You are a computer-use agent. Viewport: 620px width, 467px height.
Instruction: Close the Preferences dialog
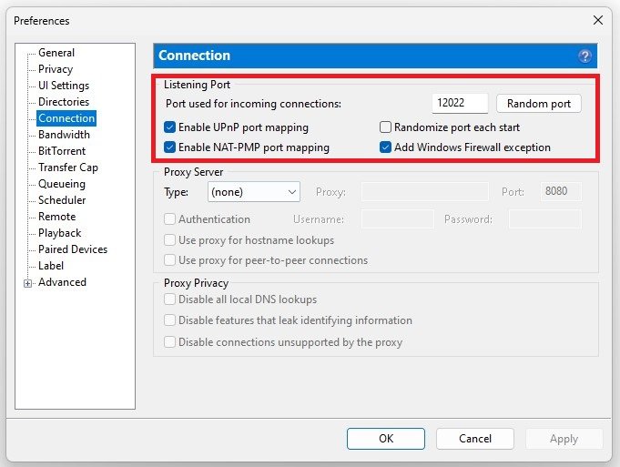(x=598, y=20)
